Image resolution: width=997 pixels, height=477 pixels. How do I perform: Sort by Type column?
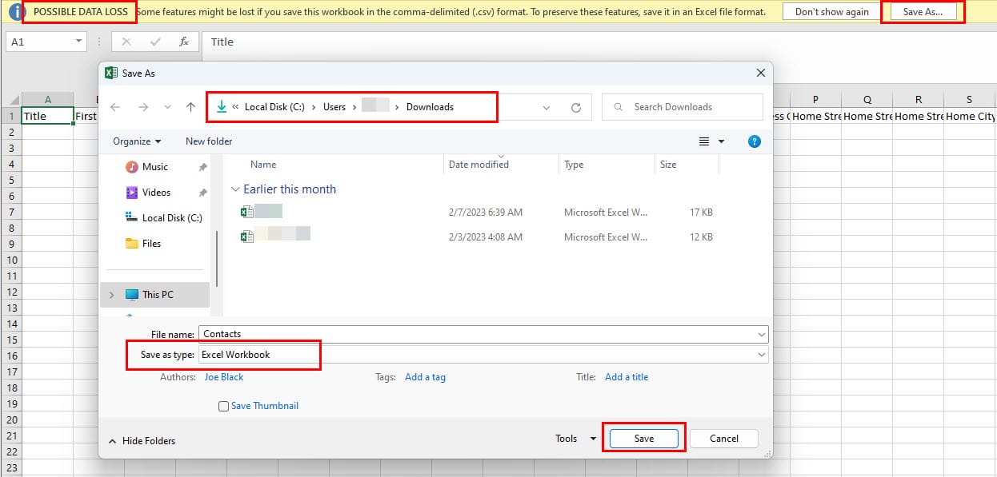coord(574,165)
